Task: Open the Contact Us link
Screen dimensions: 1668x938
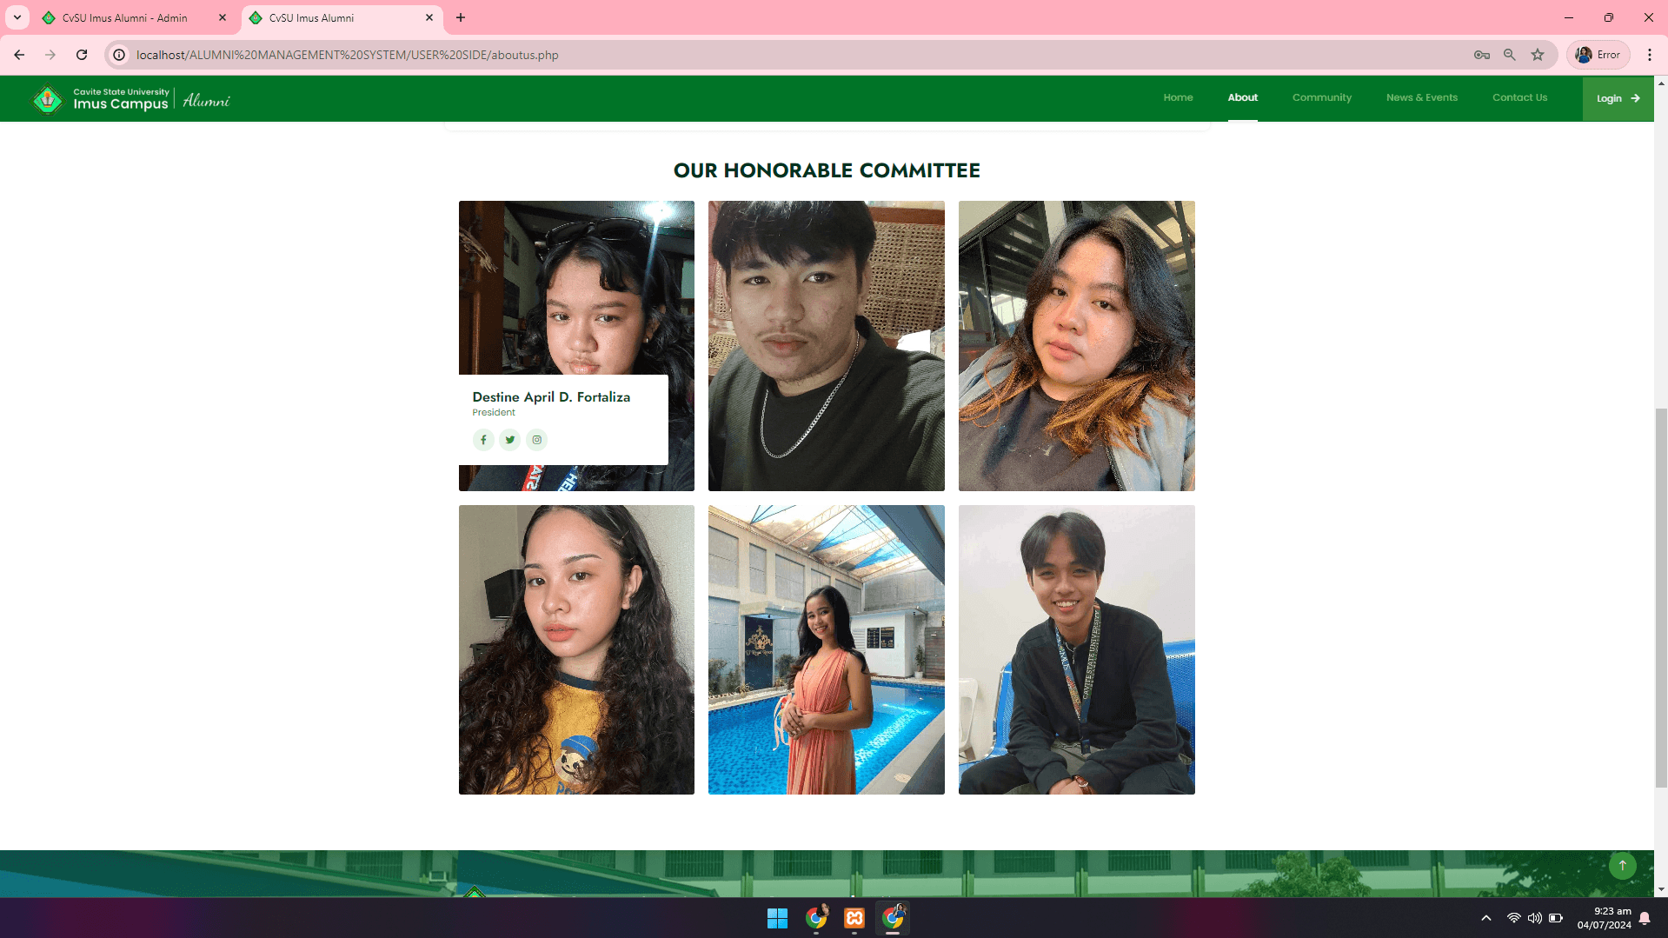Action: (x=1519, y=97)
